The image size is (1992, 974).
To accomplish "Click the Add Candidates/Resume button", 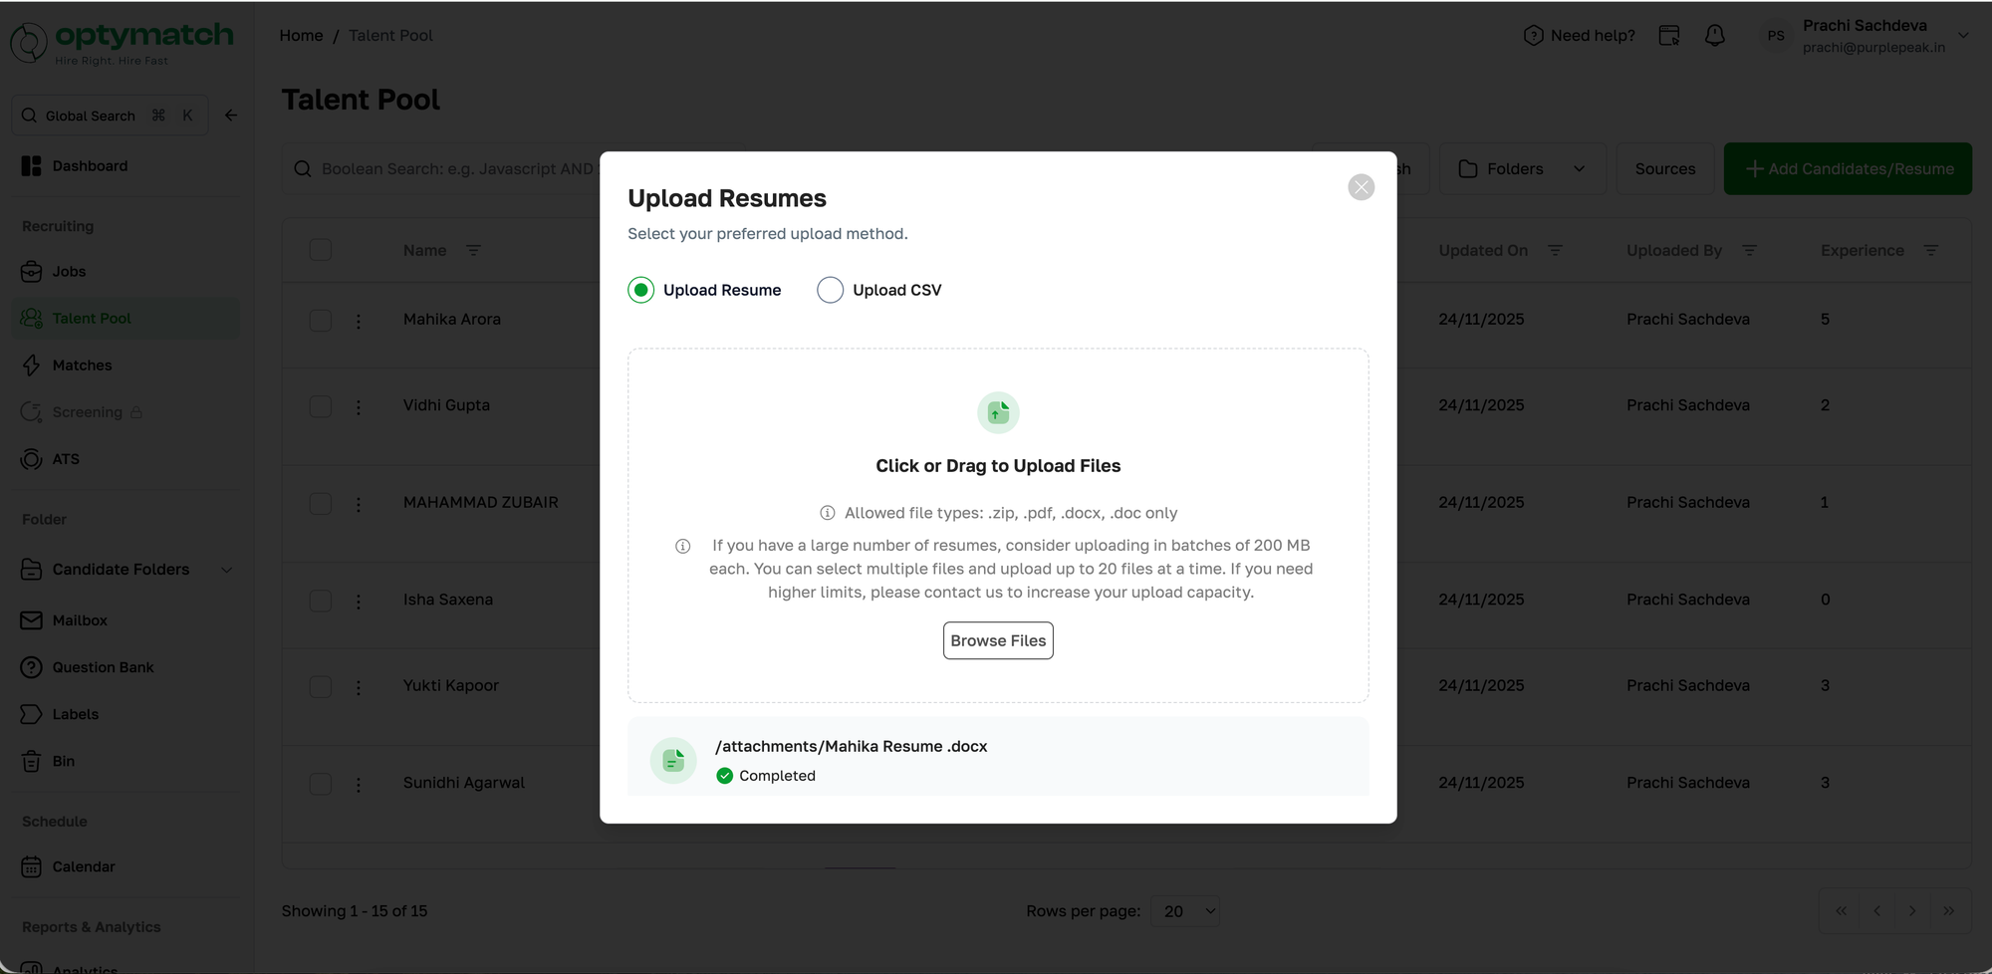I will pyautogui.click(x=1848, y=169).
